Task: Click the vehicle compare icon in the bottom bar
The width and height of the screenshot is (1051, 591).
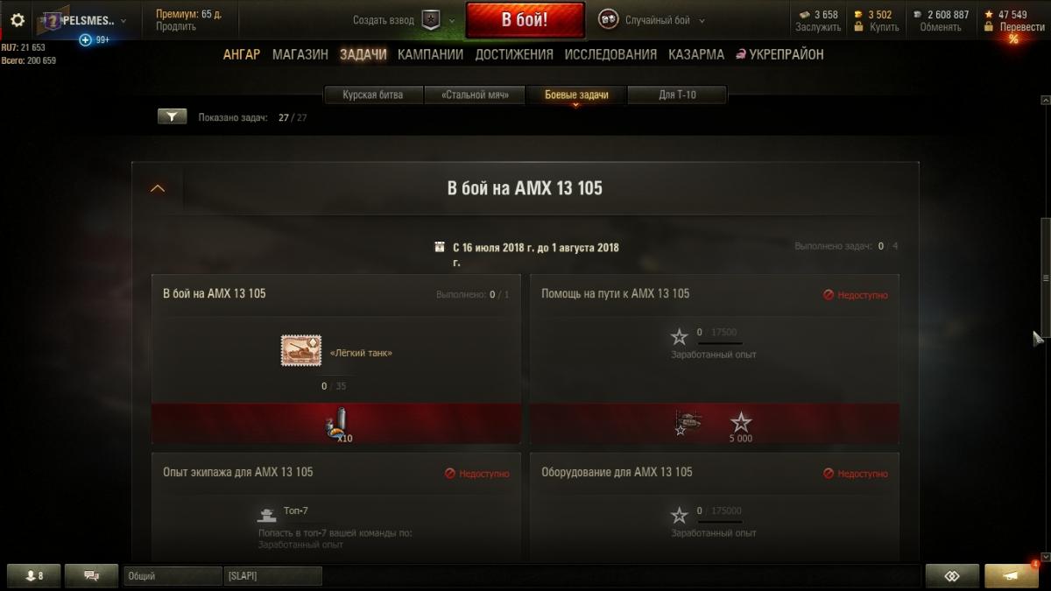Action: 952,575
